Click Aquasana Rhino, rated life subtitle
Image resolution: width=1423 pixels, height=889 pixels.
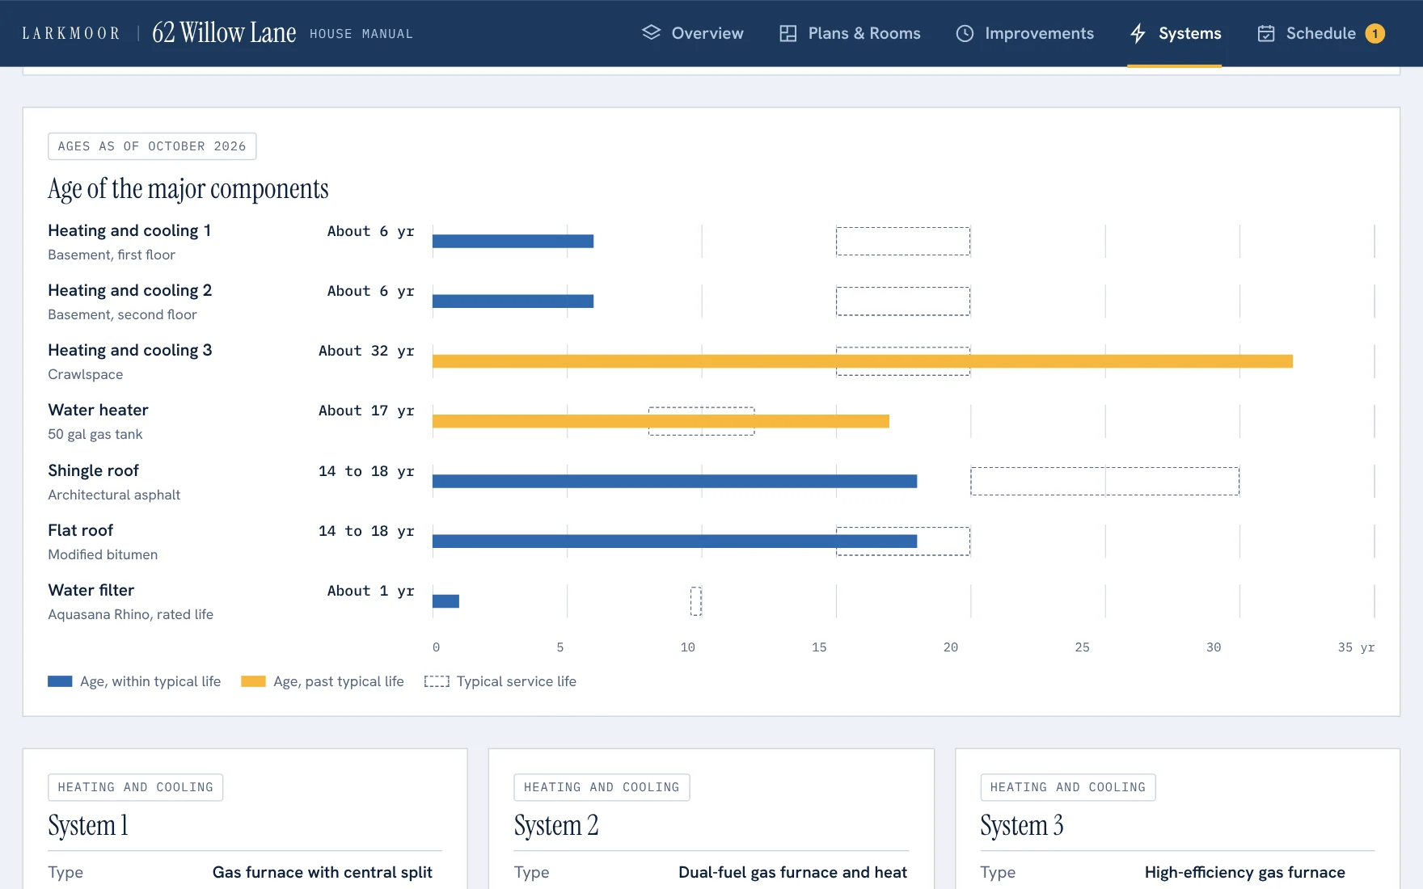click(130, 614)
